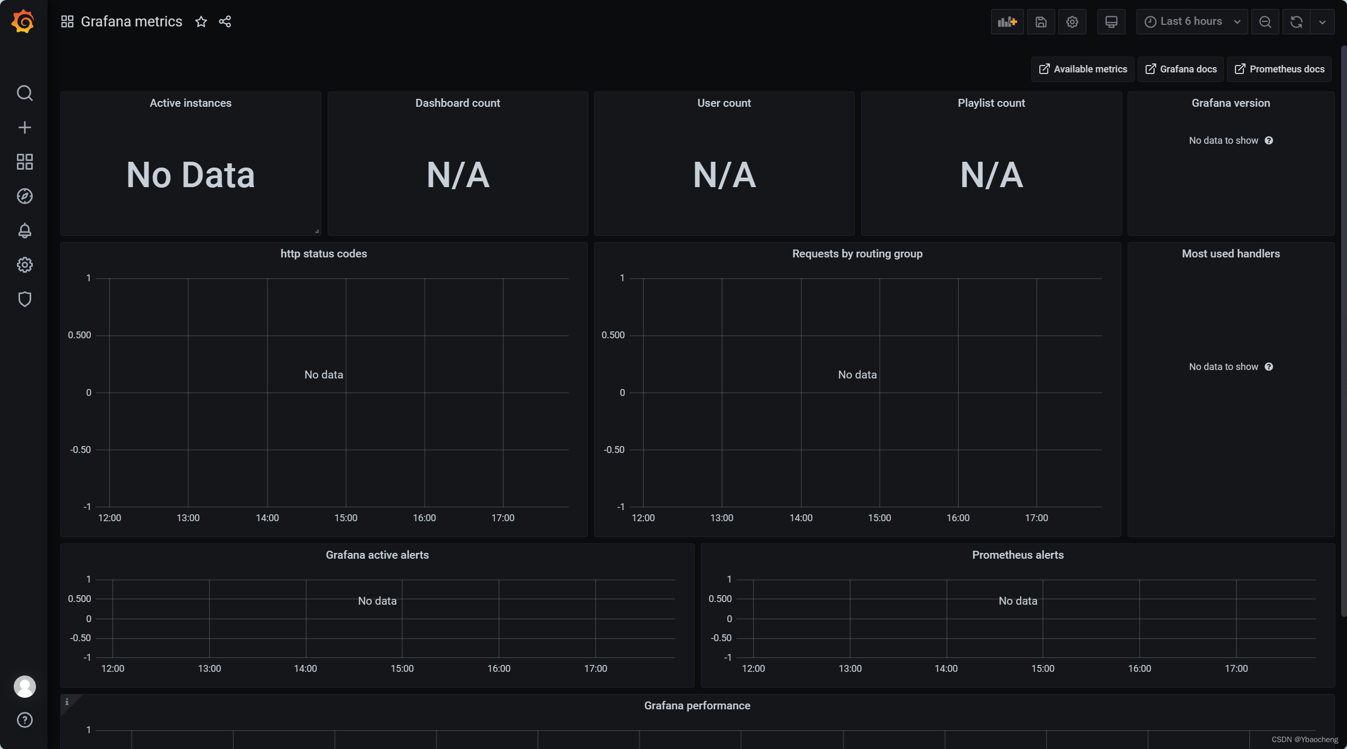The width and height of the screenshot is (1347, 749).
Task: Click 'No data' in Prometheus alerts graph
Action: 1018,601
